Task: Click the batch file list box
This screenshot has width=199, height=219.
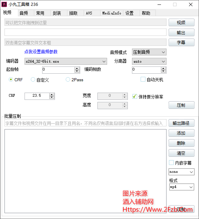Action: pyautogui.click(x=85, y=171)
